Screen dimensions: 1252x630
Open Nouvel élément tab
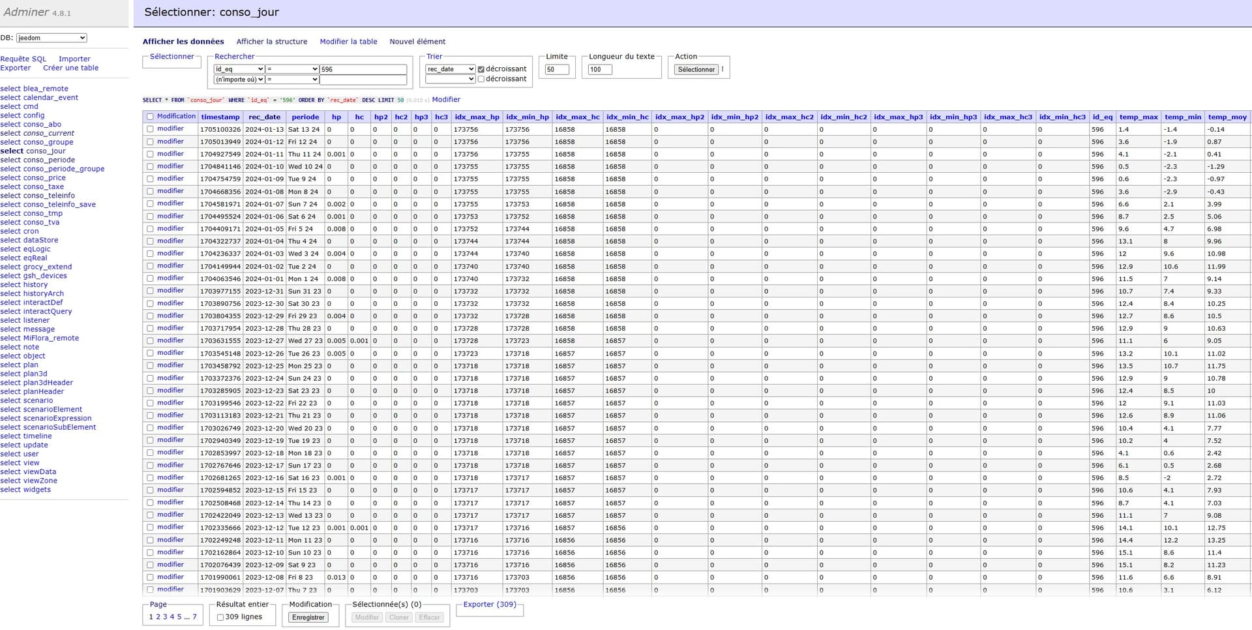click(417, 42)
